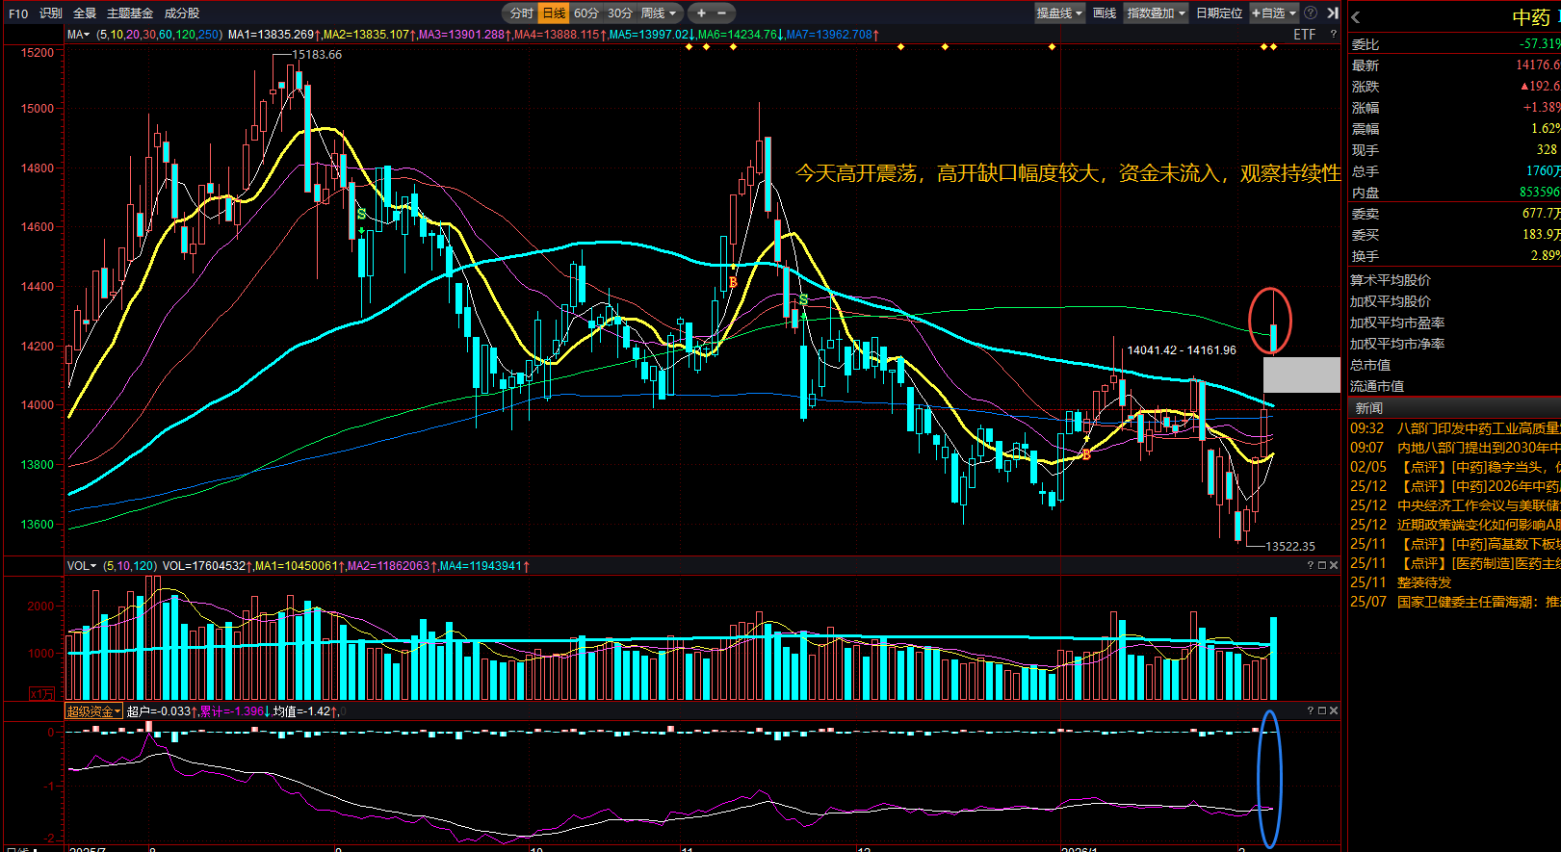This screenshot has width=1561, height=852.
Task: Open help question mark icon in toolbar
Action: (x=1311, y=13)
